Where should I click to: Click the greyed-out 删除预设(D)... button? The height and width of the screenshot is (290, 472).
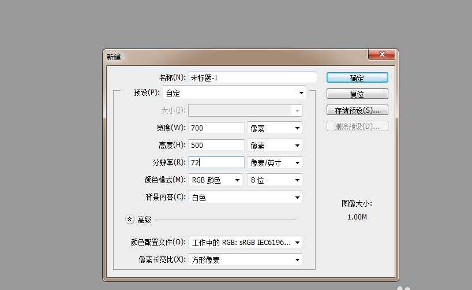pos(357,127)
